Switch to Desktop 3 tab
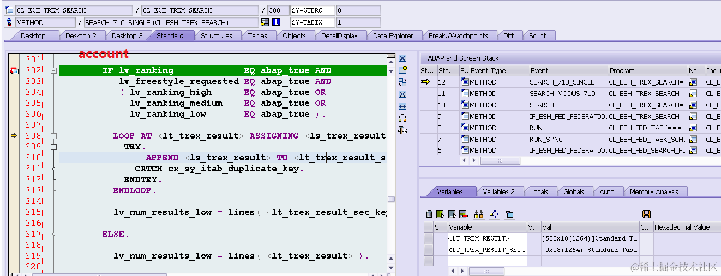The height and width of the screenshot is (276, 721). [x=127, y=35]
